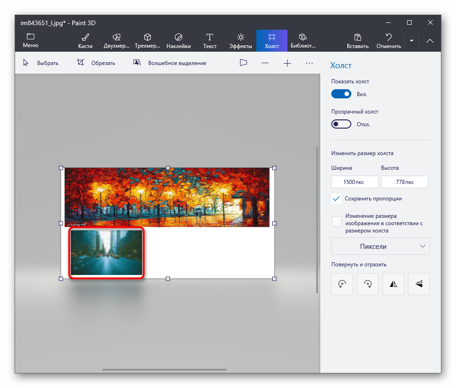The image size is (456, 388).
Task: Enable the Transparent canvas (Прозрачный холст) switch
Action: pos(341,124)
